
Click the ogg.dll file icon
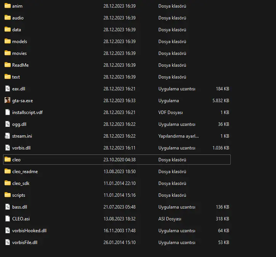pos(7,124)
